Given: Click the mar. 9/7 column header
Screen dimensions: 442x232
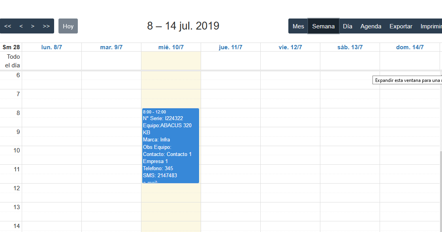Looking at the screenshot, I should point(111,47).
